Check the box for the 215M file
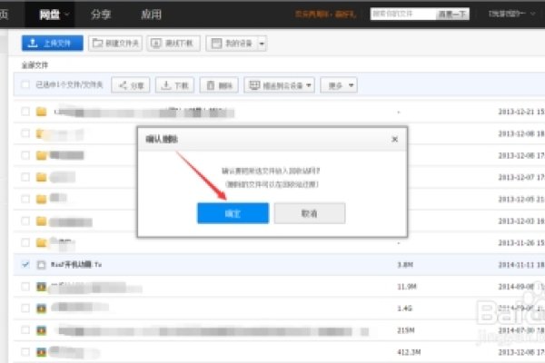 point(25,330)
